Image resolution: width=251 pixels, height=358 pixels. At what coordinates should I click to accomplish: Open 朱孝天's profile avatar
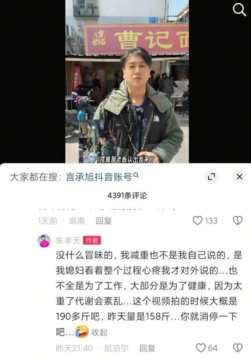pyautogui.click(x=44, y=241)
